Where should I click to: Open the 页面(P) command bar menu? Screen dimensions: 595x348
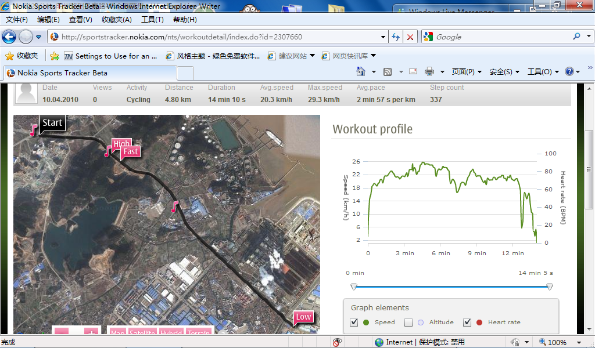467,71
